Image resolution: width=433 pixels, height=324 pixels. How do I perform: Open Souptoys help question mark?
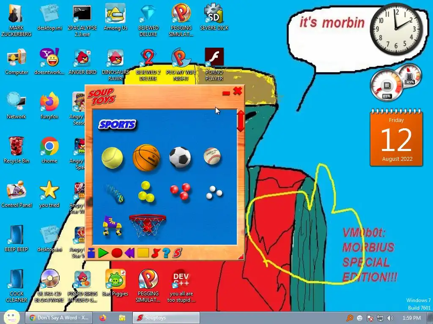click(x=166, y=253)
